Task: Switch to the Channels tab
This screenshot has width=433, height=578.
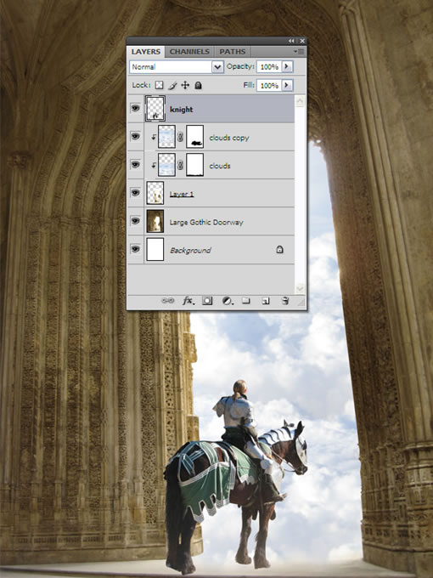Action: [x=189, y=52]
